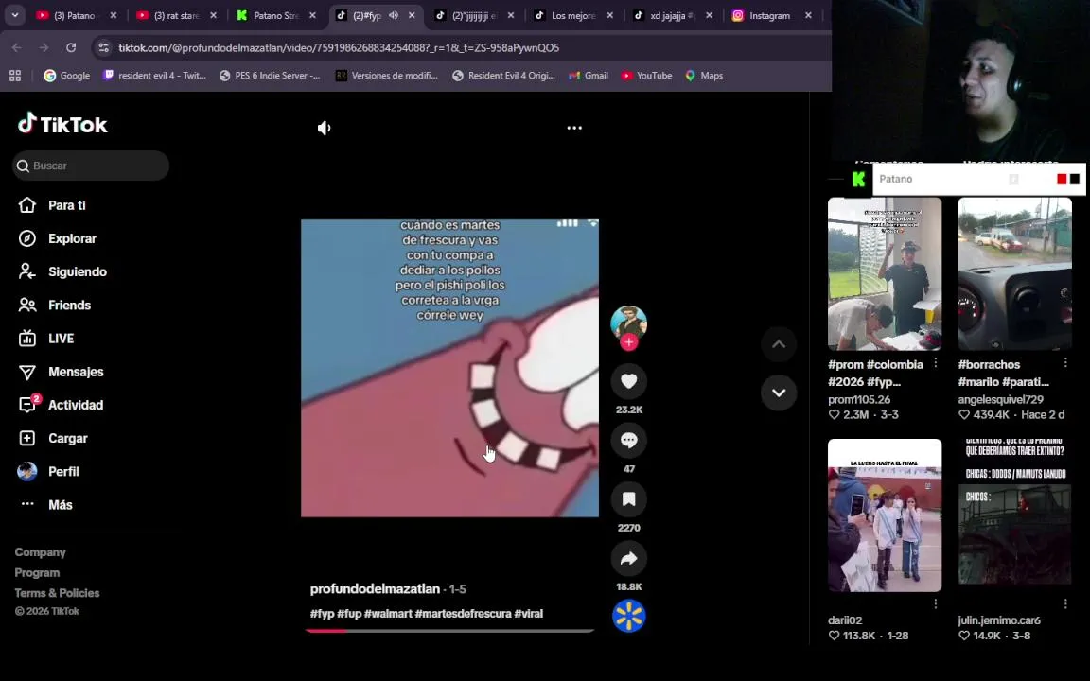The width and height of the screenshot is (1090, 681).
Task: Reload page with browser refresh icon
Action: [71, 47]
